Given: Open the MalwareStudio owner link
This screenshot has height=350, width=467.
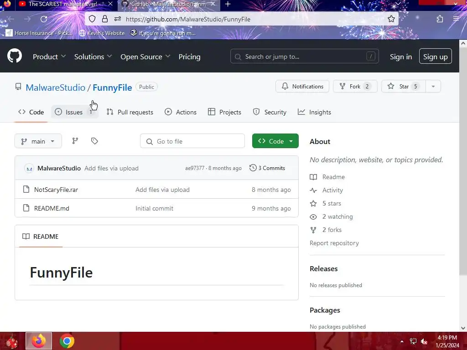Looking at the screenshot, I should [55, 87].
